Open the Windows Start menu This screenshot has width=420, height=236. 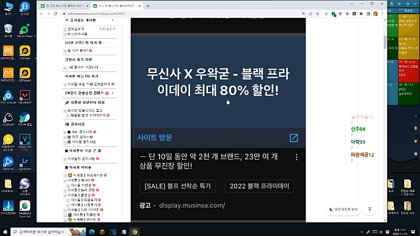coord(5,232)
